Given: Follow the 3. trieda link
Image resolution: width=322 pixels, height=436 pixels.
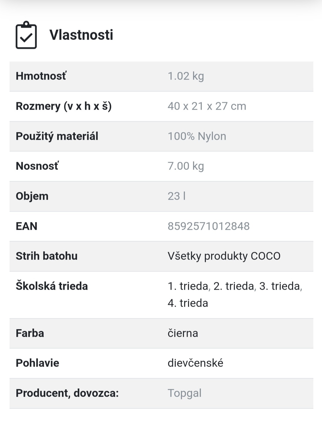Looking at the screenshot, I should 280,286.
